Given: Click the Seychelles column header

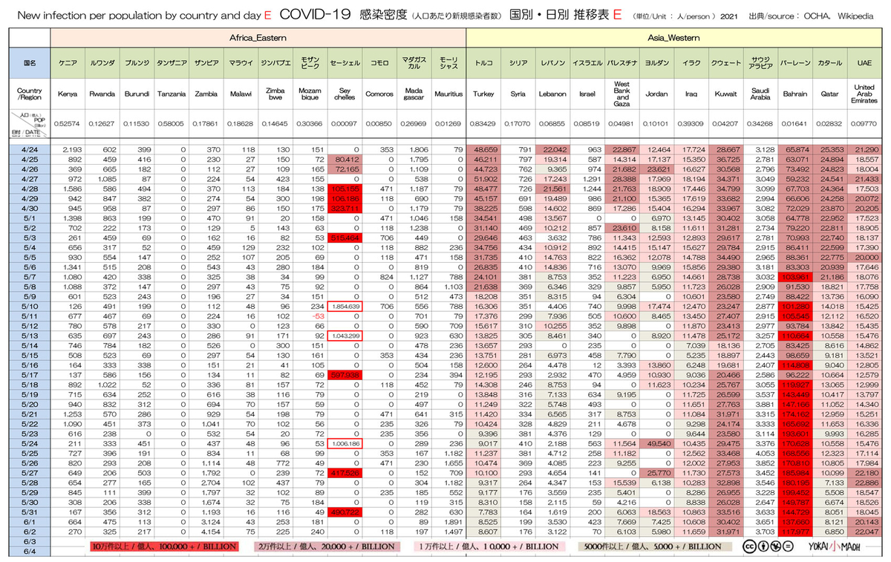Looking at the screenshot, I should coord(345,94).
